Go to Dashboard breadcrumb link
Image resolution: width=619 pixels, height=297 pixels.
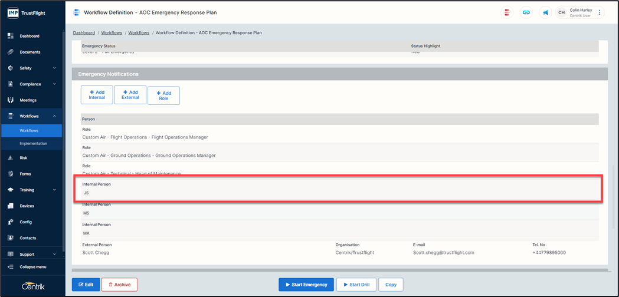[x=84, y=33]
